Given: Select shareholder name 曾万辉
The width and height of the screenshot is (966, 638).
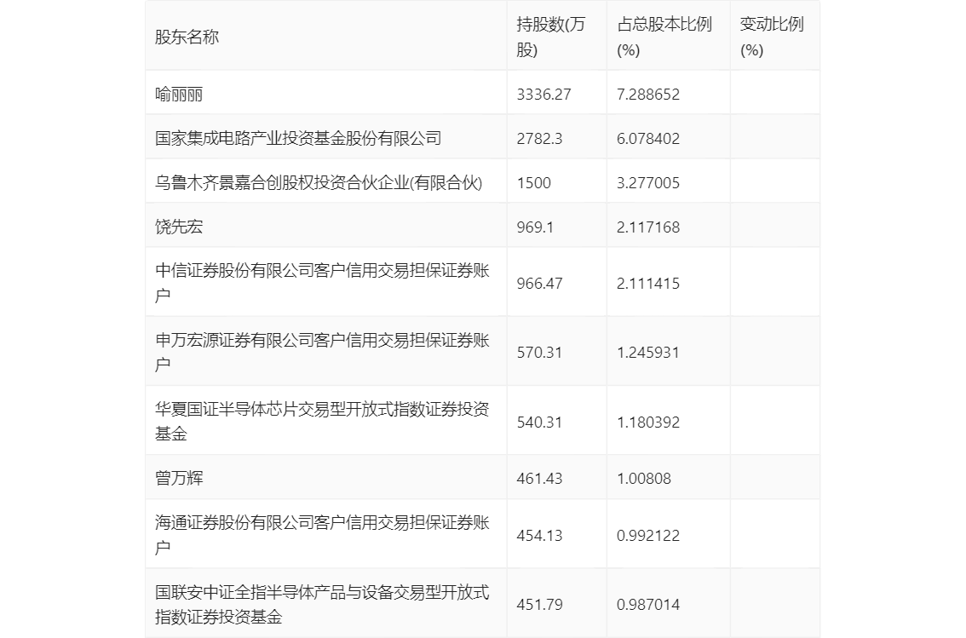Looking at the screenshot, I should click(179, 479).
